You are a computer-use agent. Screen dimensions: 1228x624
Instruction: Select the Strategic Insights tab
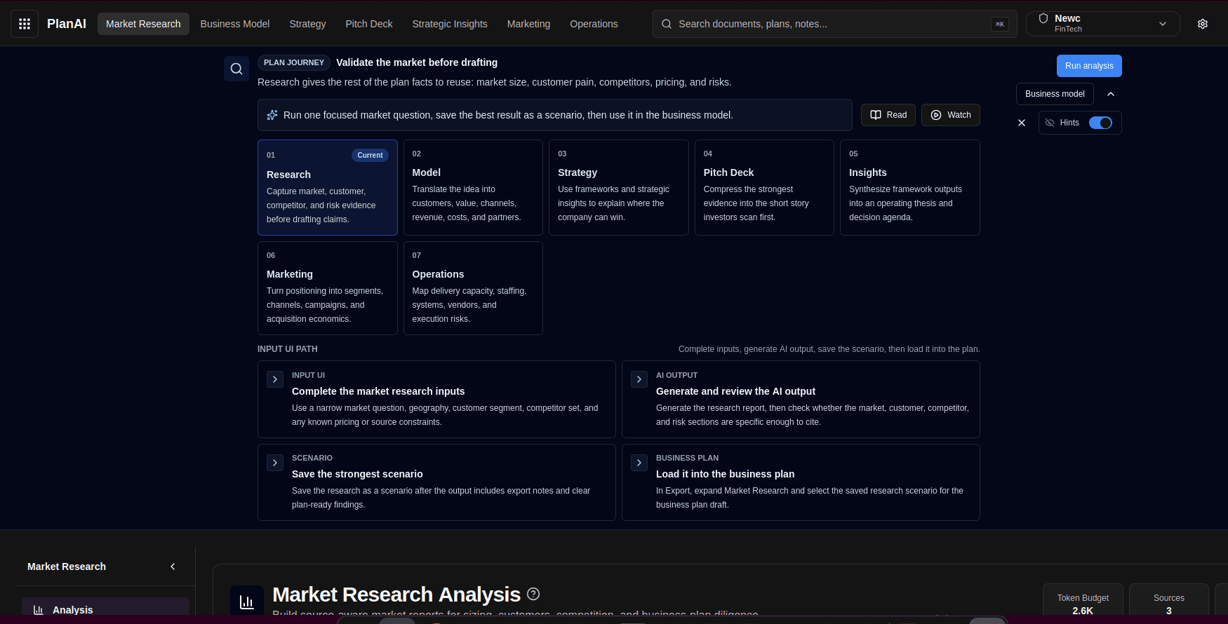point(450,24)
